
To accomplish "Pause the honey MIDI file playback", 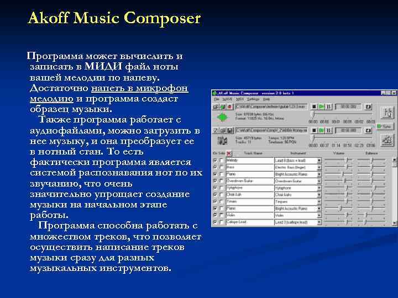I will (328, 130).
